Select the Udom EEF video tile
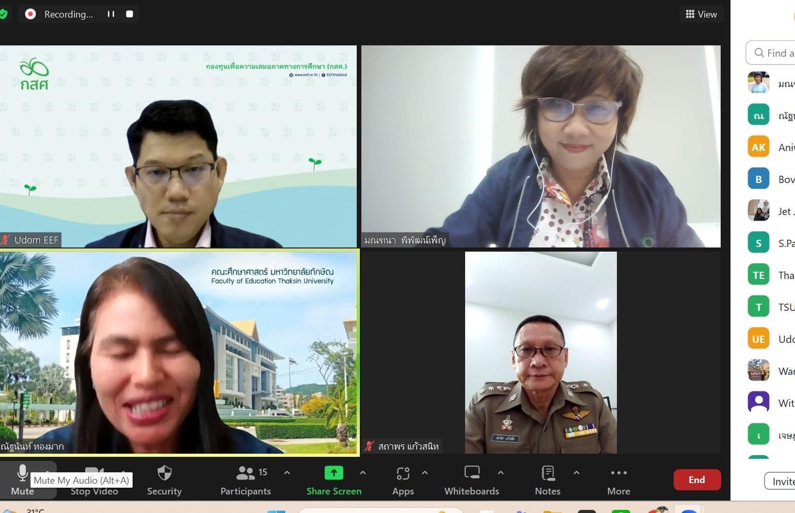 point(178,146)
